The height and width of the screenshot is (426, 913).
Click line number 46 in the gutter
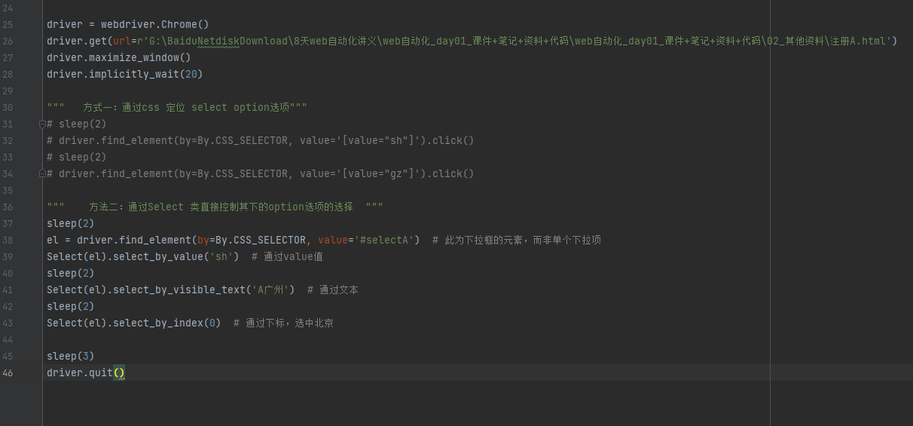[8, 372]
